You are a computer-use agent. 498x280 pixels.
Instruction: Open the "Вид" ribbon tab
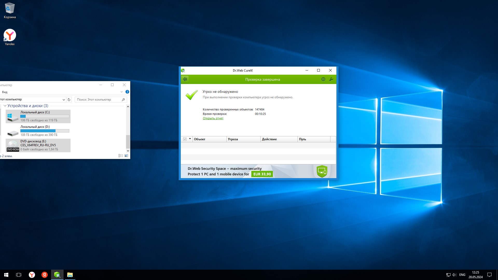click(5, 92)
